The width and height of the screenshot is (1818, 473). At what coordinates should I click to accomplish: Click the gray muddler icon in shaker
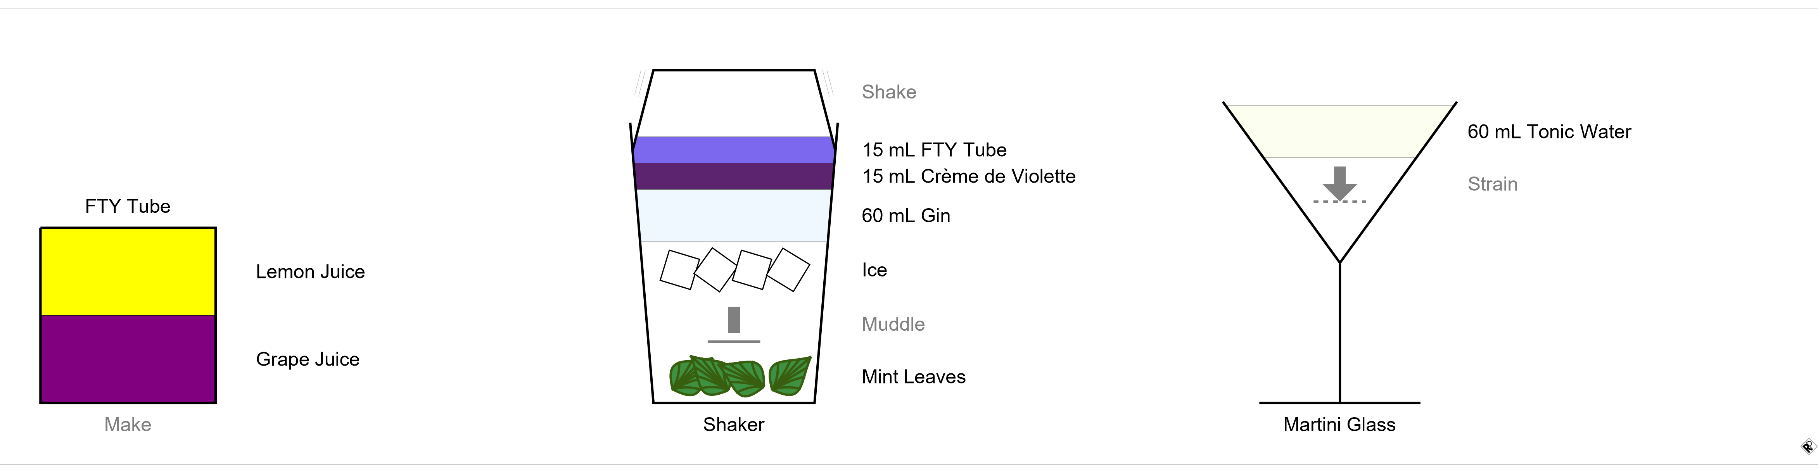(734, 325)
